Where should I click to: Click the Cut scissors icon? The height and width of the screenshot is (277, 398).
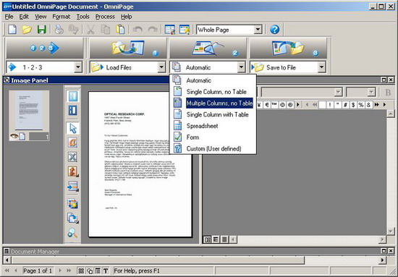[91, 30]
